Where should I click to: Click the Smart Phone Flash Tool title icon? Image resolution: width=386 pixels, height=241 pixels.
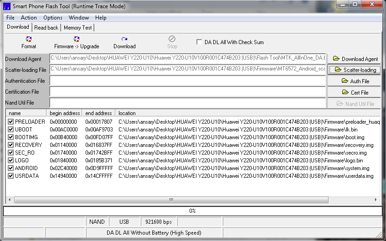click(x=7, y=6)
